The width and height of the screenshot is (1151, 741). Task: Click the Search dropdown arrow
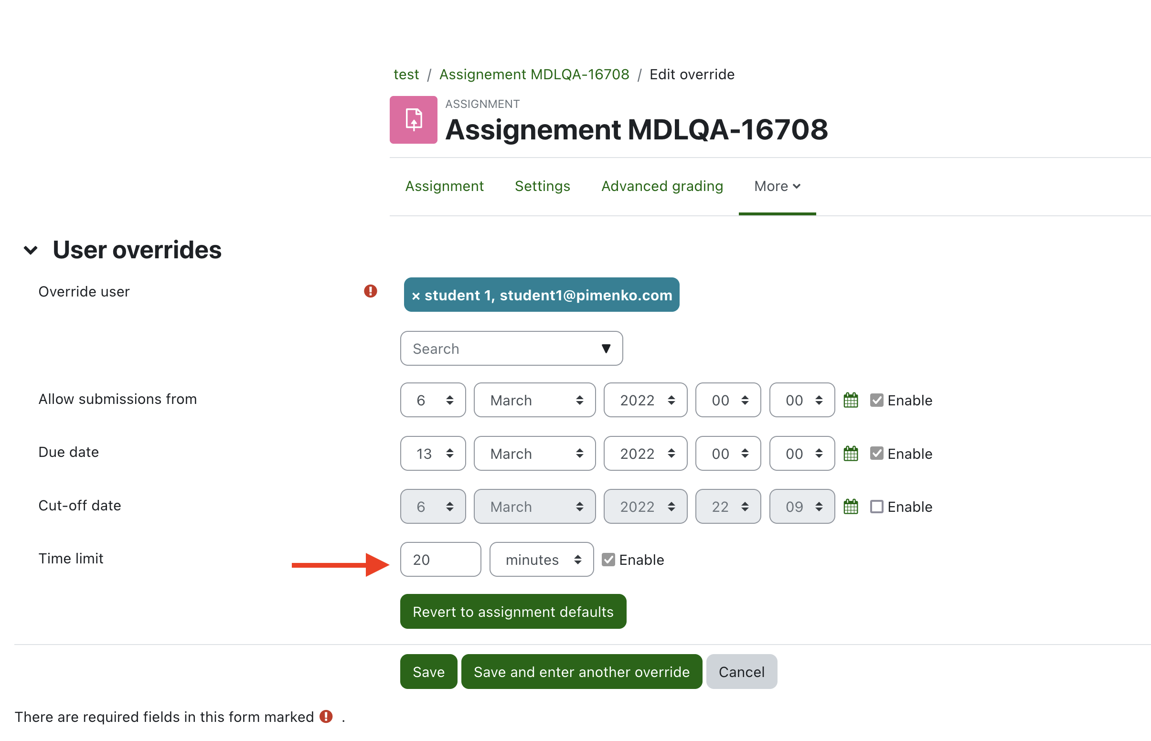606,349
